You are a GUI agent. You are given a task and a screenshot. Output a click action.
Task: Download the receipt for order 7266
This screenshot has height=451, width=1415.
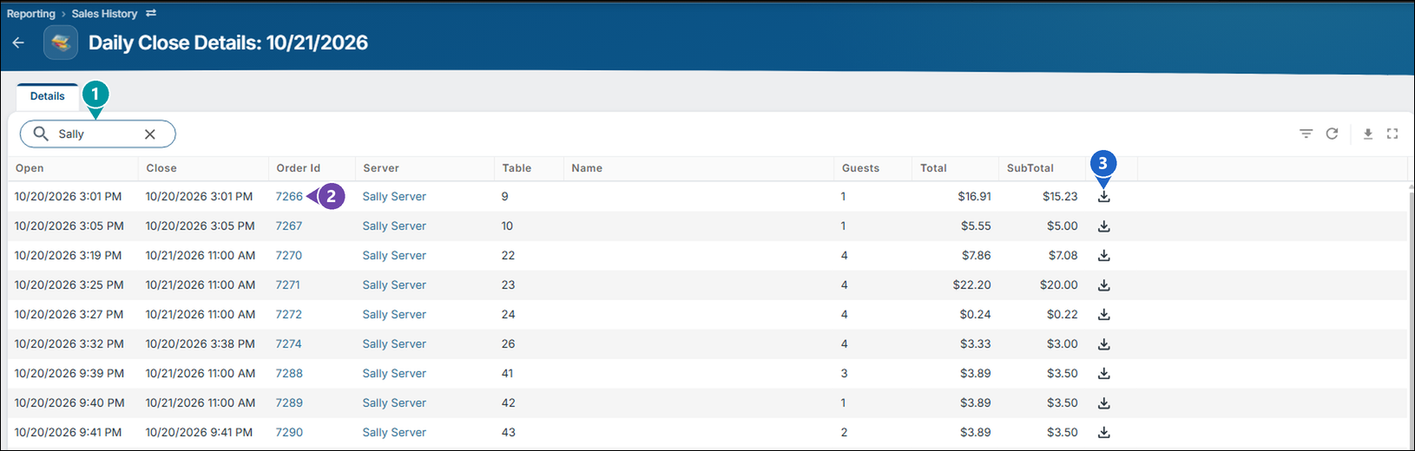[1104, 197]
